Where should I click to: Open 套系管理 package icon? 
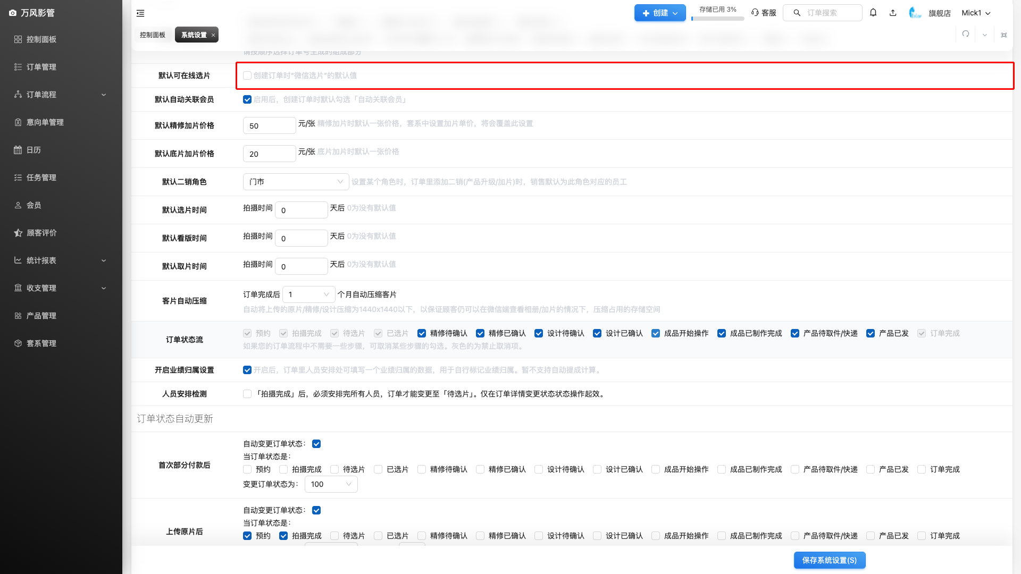pos(18,343)
